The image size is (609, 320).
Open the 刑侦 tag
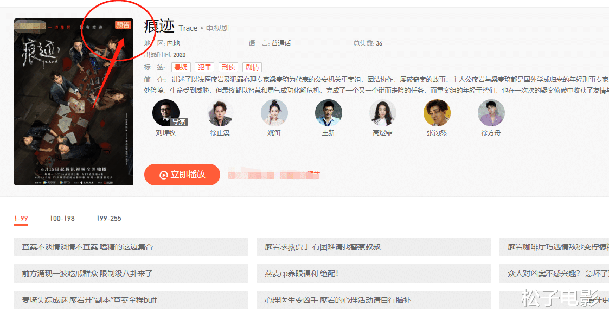coord(228,67)
